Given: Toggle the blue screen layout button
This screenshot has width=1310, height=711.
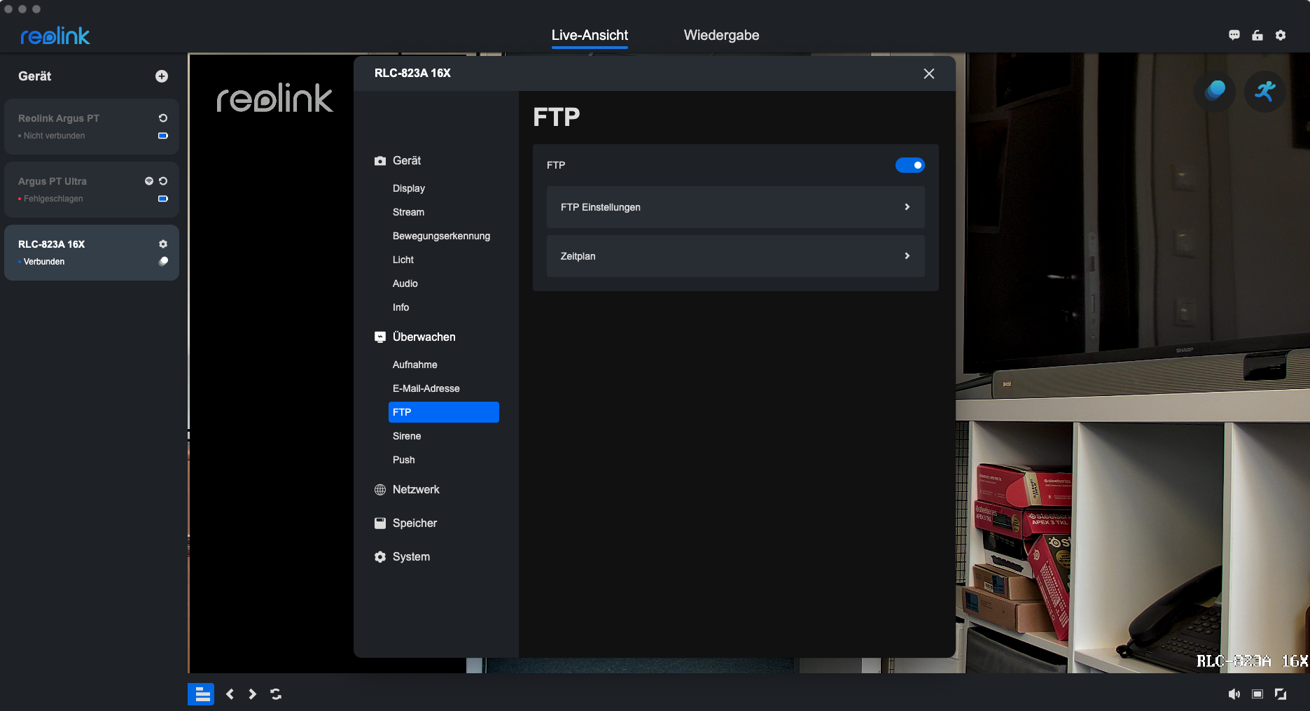Looking at the screenshot, I should pyautogui.click(x=201, y=694).
